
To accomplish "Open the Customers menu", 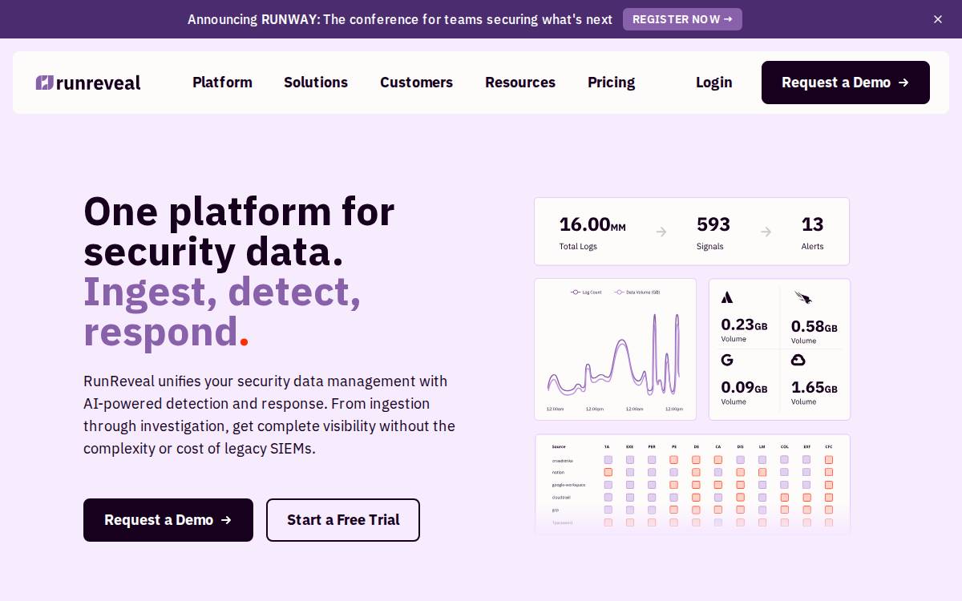I will point(416,83).
